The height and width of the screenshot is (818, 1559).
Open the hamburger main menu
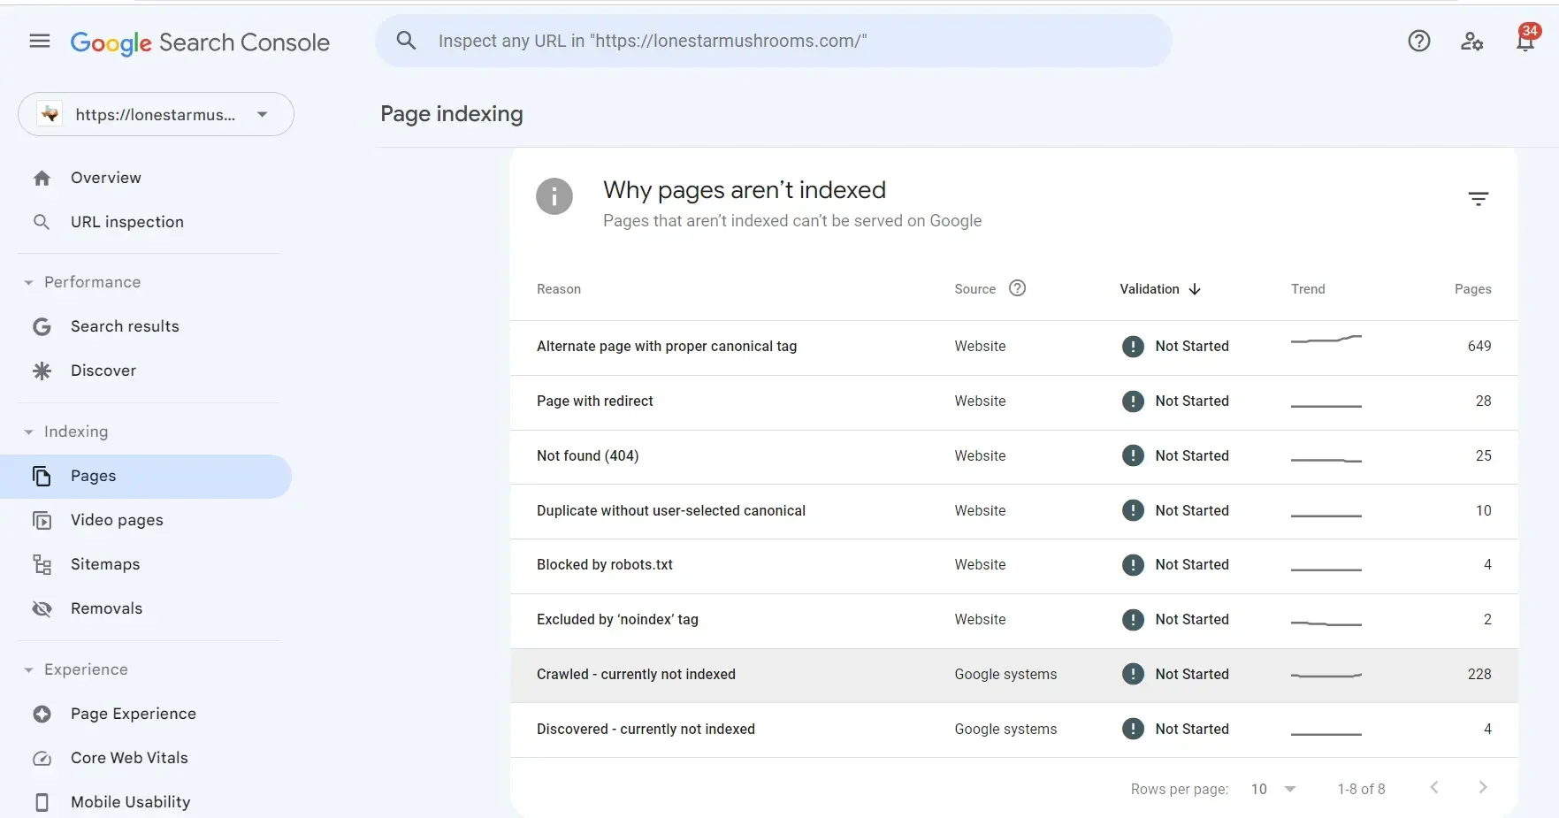click(x=40, y=42)
